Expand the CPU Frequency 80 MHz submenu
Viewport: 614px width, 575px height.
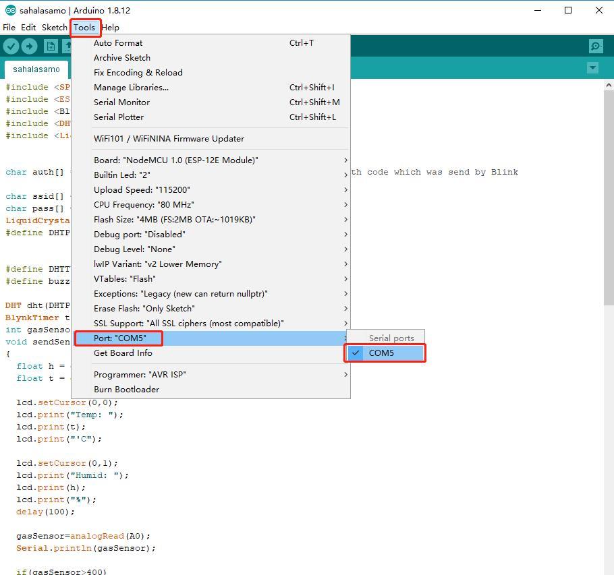211,205
